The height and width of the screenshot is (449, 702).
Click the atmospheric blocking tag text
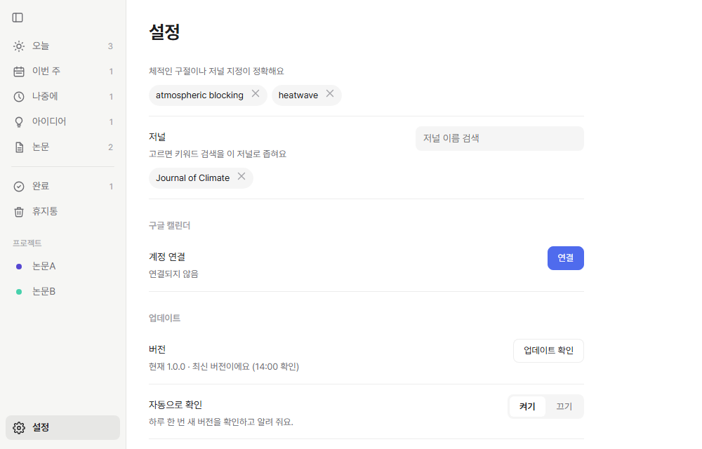199,95
